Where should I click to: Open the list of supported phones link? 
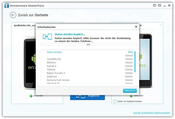(151, 113)
